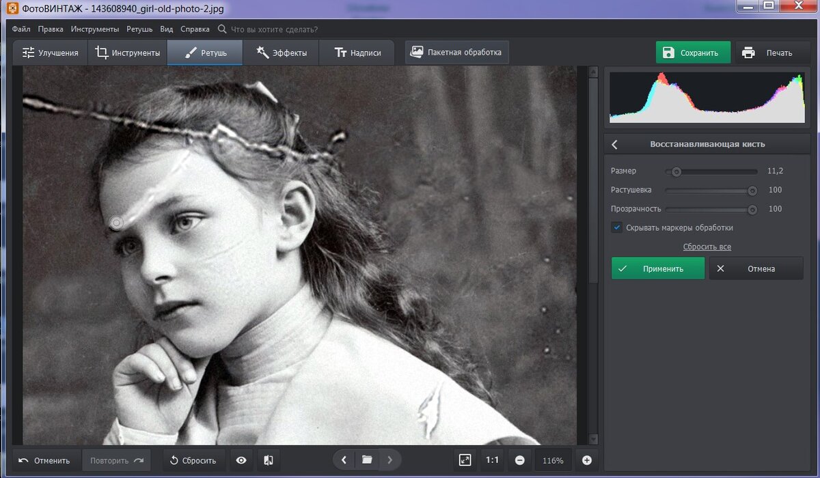Click the Растушевка value 100
Image resolution: width=820 pixels, height=478 pixels.
tap(775, 190)
